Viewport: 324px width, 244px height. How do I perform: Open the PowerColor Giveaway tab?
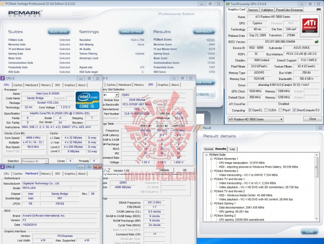point(289,10)
